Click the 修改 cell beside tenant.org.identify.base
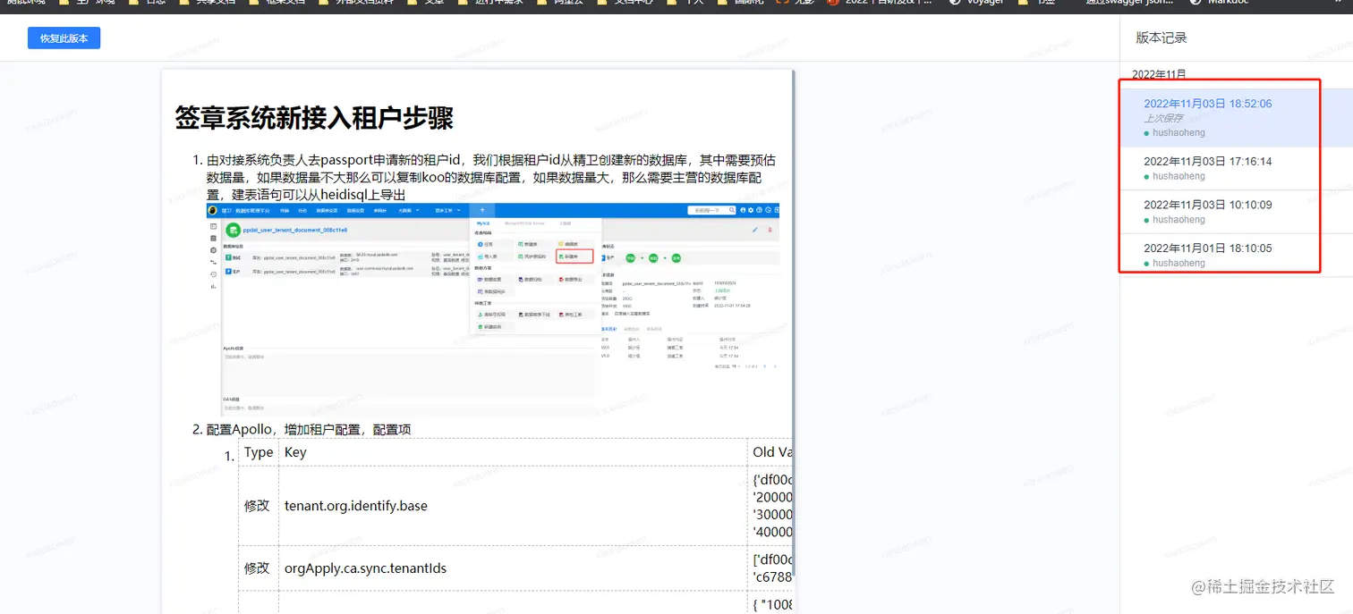The height and width of the screenshot is (614, 1353). 259,506
